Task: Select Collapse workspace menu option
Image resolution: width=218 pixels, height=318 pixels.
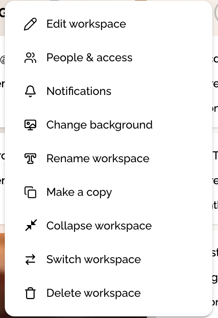Action: click(109, 226)
